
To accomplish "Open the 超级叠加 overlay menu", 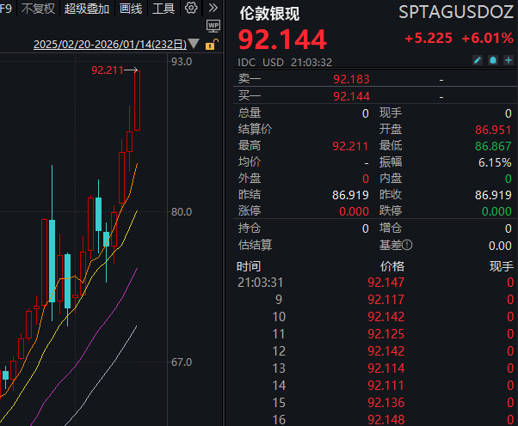I will click(87, 9).
